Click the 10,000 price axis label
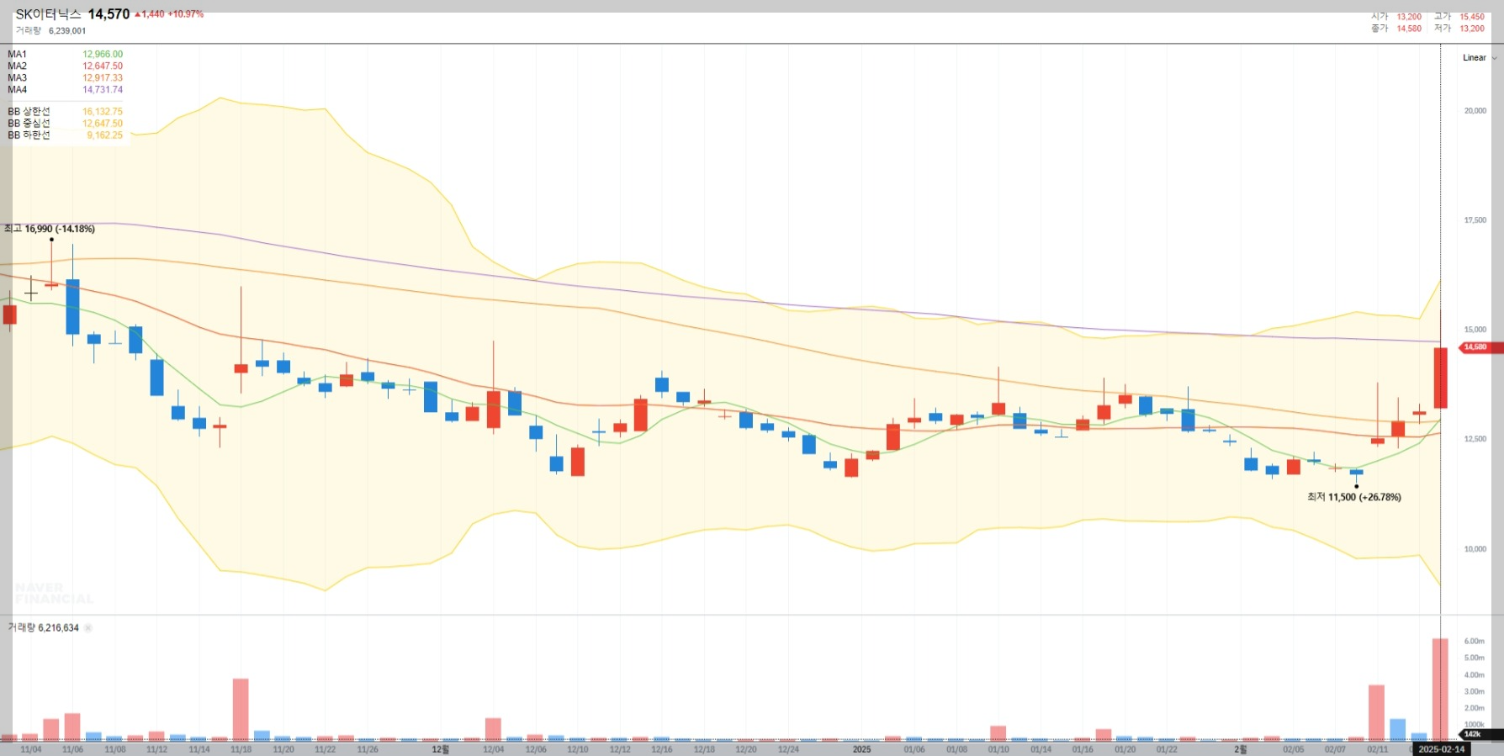 1475,549
